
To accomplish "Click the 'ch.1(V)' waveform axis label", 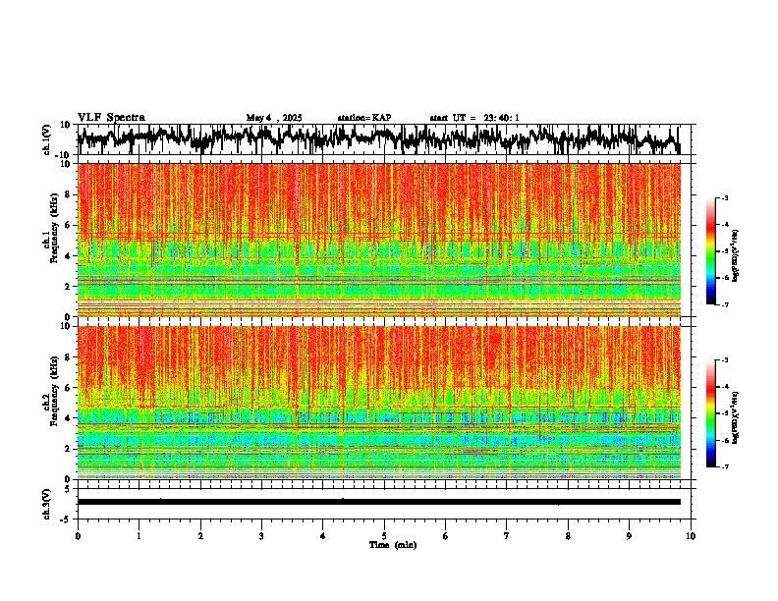I will [x=47, y=139].
